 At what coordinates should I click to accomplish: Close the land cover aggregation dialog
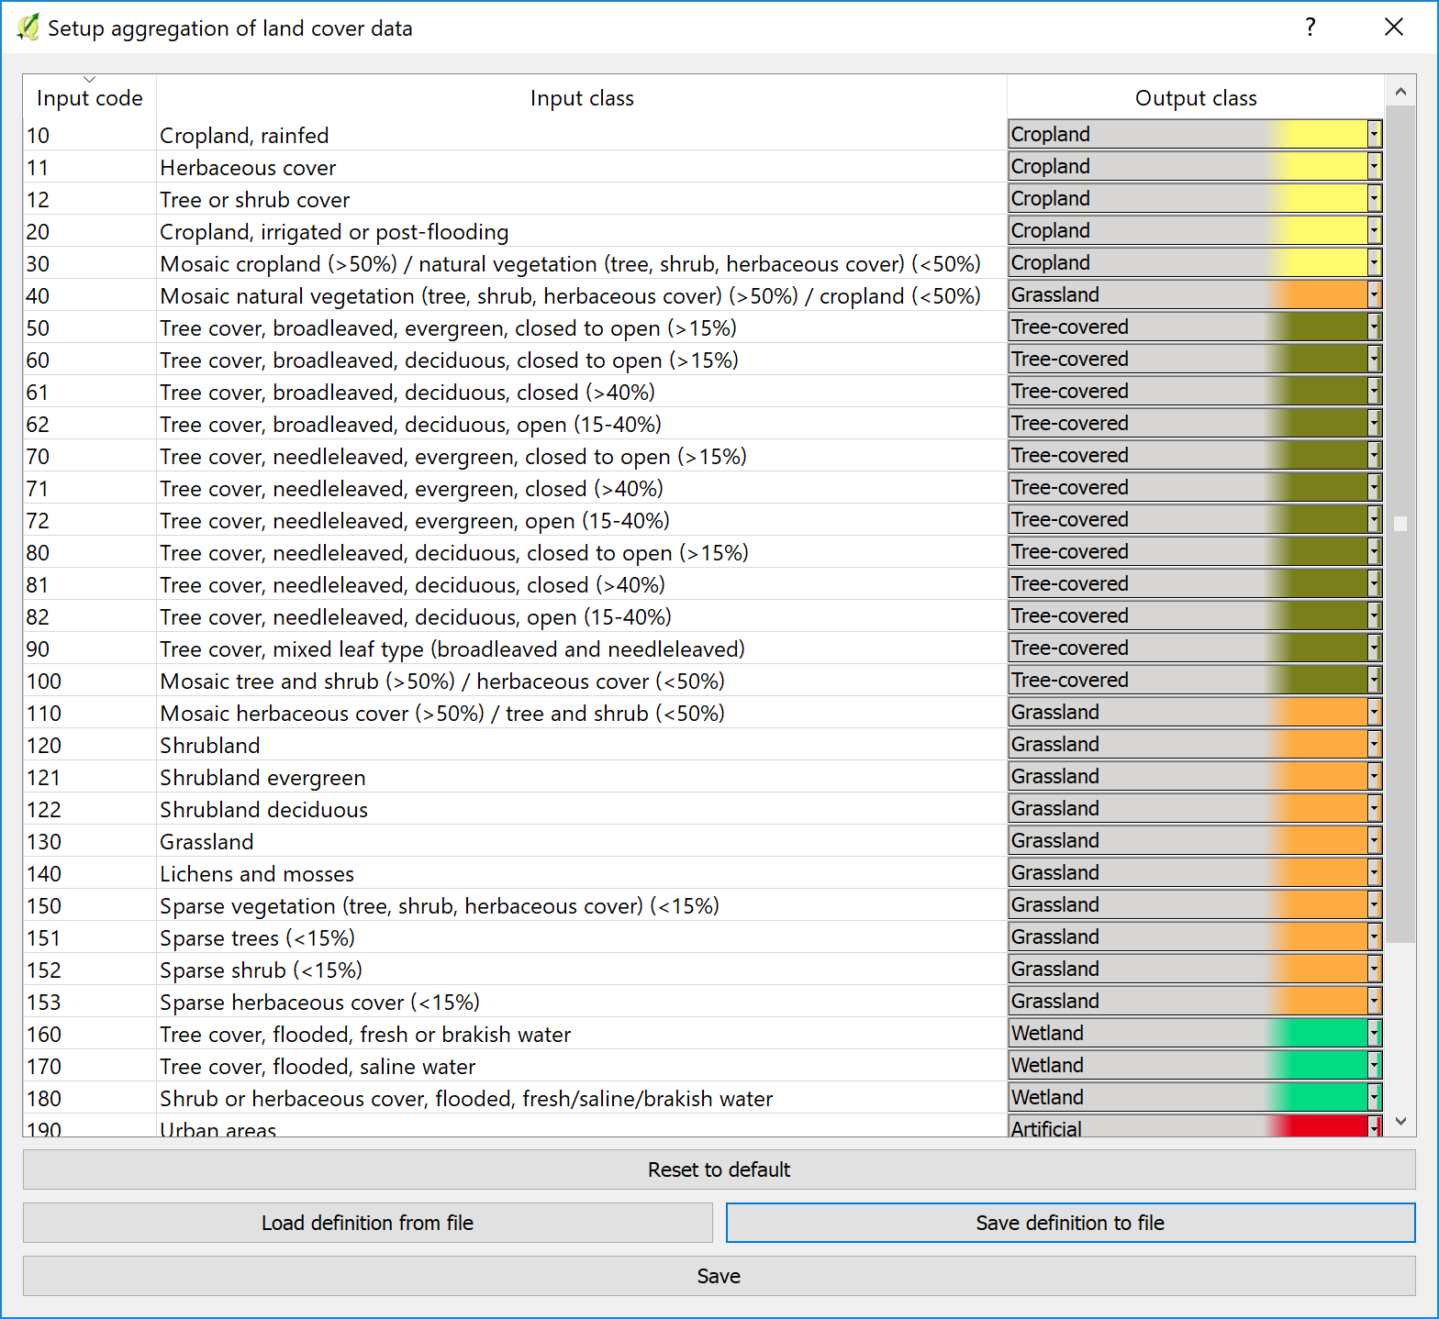point(1394,28)
